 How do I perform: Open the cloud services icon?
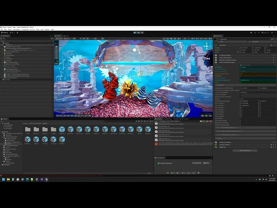pos(251,32)
